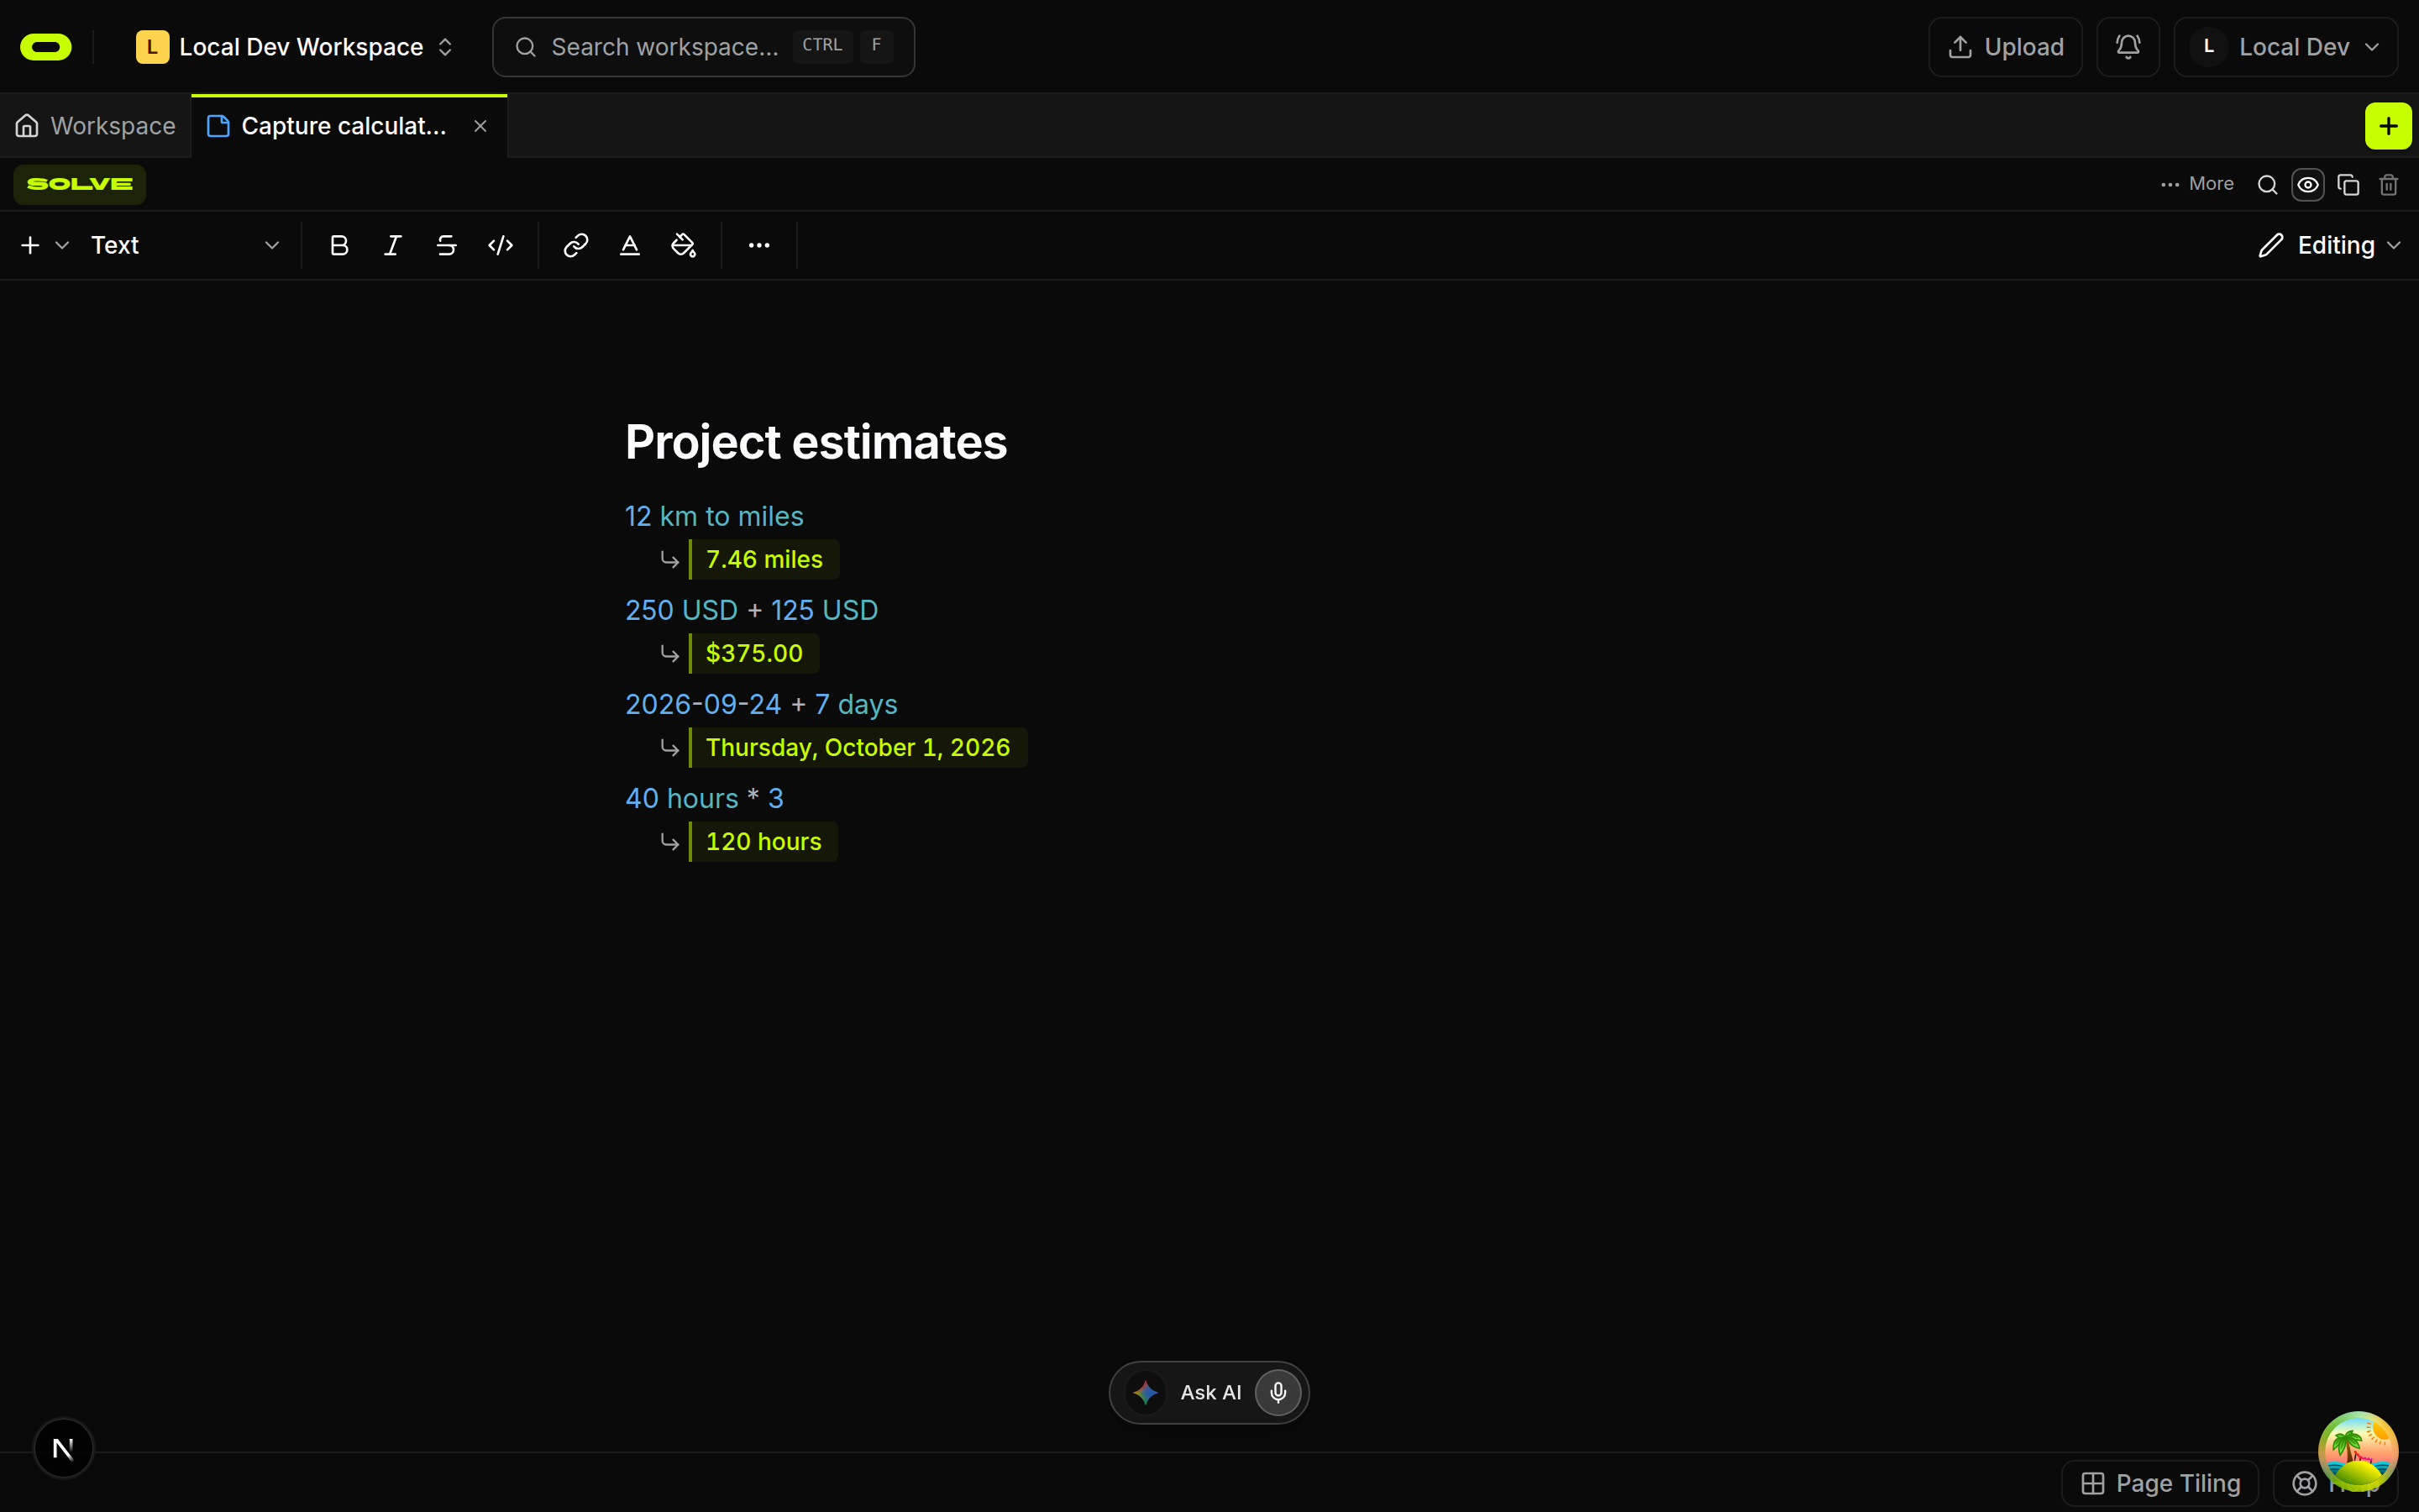2419x1512 pixels.
Task: Click the duplicate page icon
Action: click(2349, 185)
